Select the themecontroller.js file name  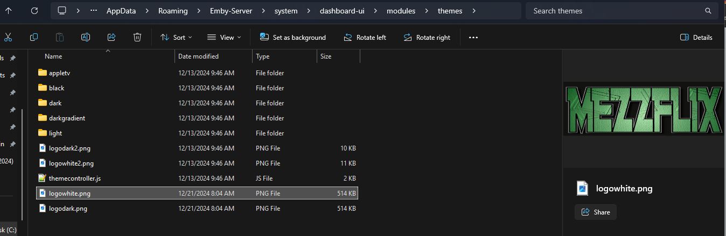point(75,178)
